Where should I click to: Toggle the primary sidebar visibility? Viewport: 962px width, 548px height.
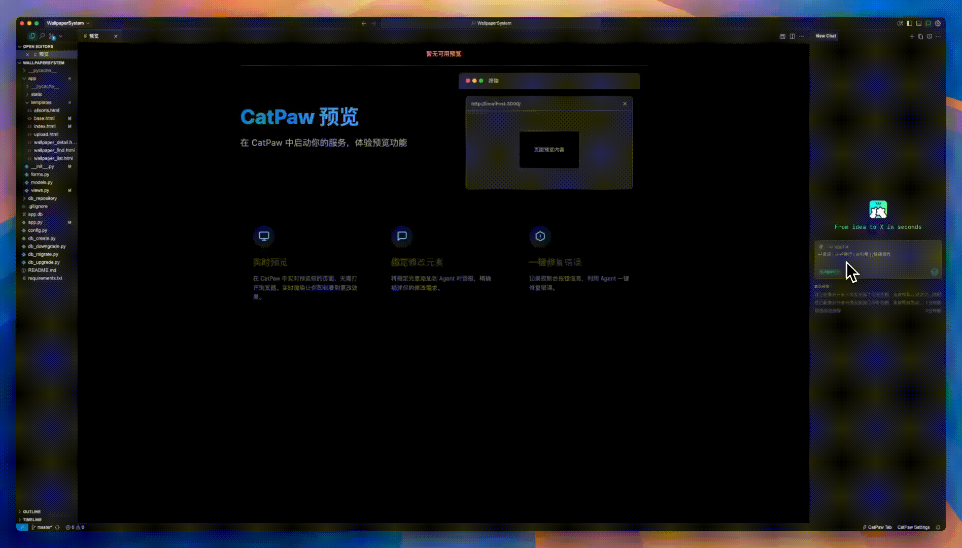(909, 23)
